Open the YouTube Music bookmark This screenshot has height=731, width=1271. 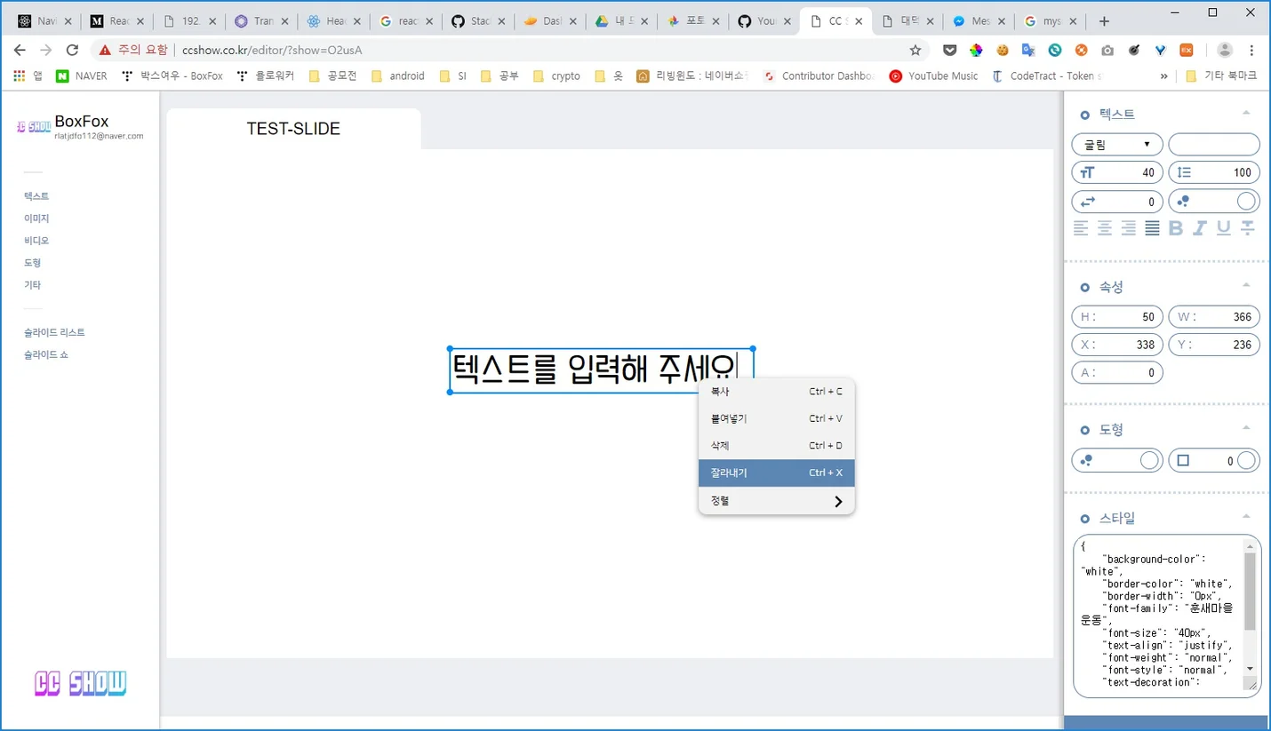click(x=934, y=76)
